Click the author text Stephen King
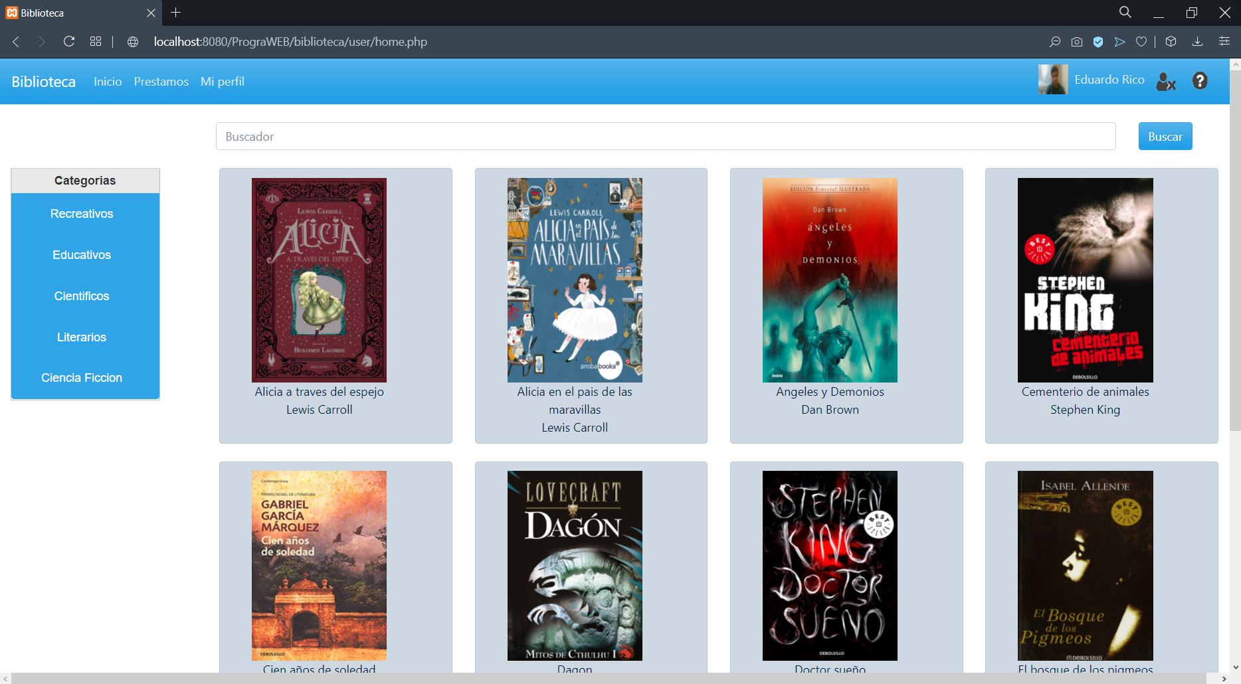1241x684 pixels. (1085, 410)
